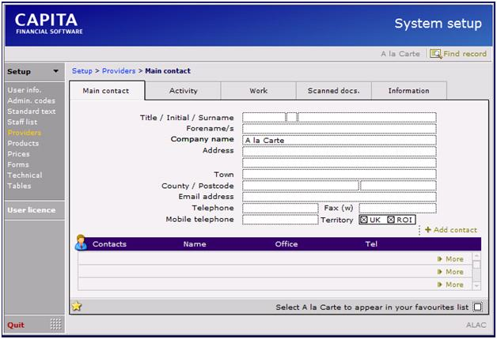Toggle the UK territory checkbox
The image size is (497, 339).
[x=364, y=220]
